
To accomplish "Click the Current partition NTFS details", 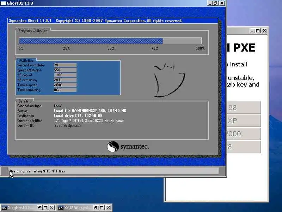I will (89, 120).
